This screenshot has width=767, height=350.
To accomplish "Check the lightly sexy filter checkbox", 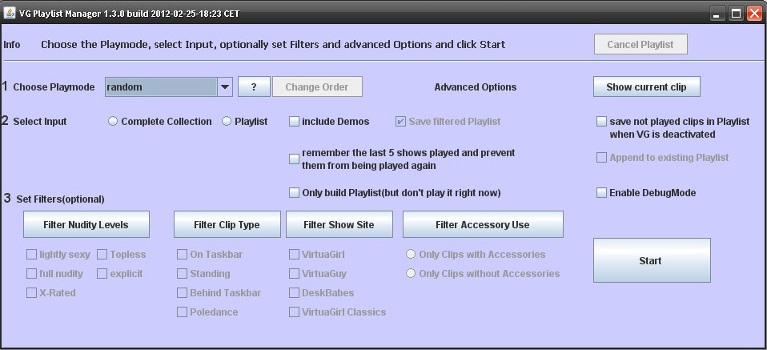I will 31,255.
